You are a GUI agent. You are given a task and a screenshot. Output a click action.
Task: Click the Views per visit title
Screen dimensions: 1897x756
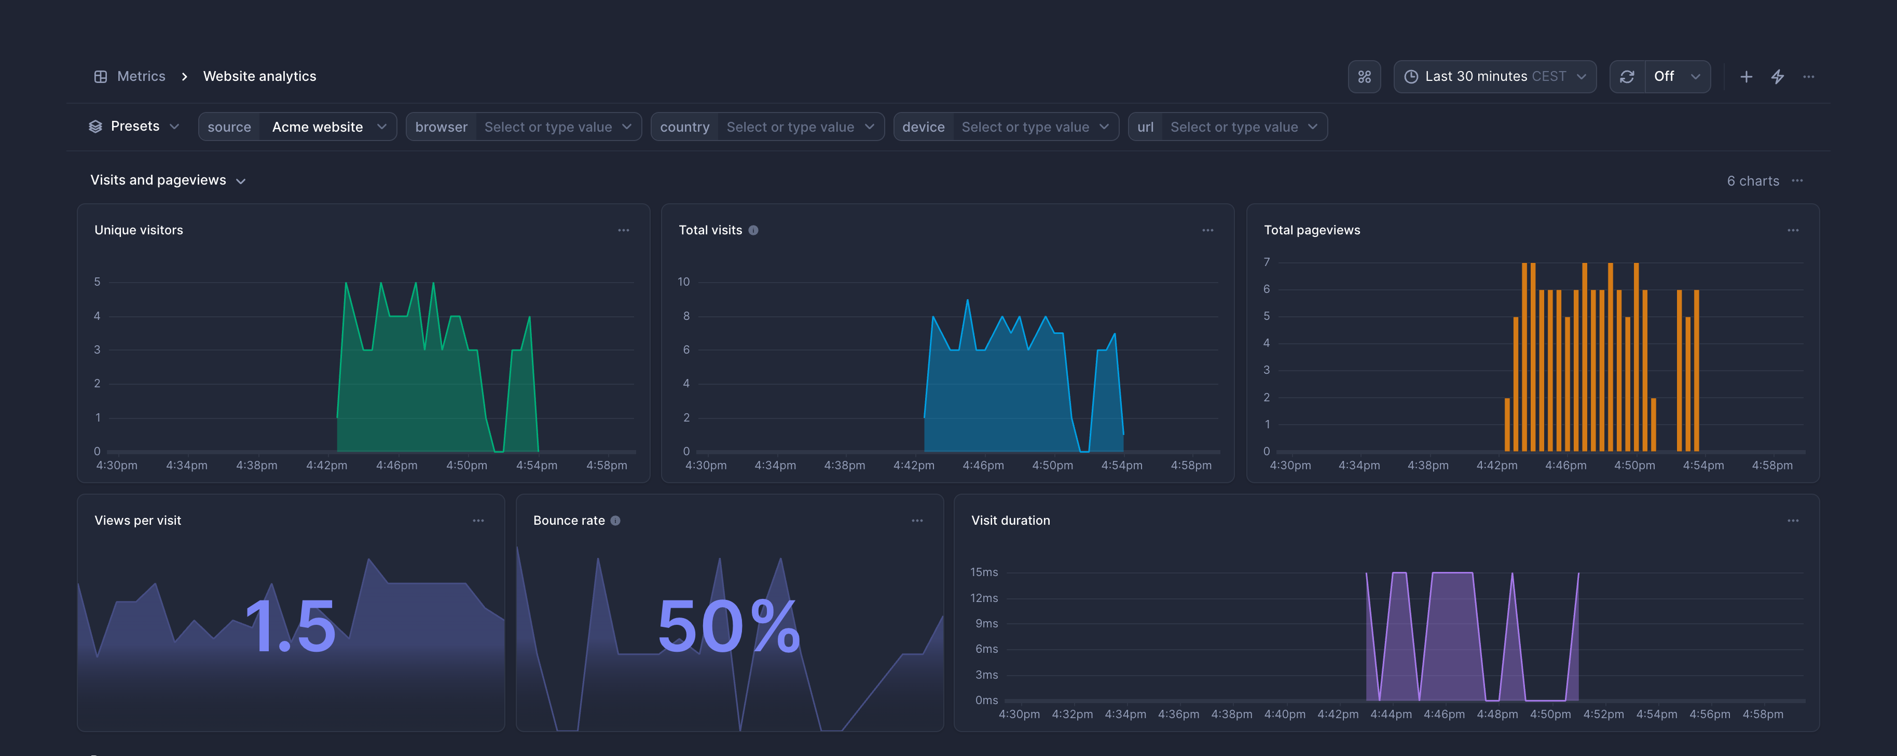[138, 521]
